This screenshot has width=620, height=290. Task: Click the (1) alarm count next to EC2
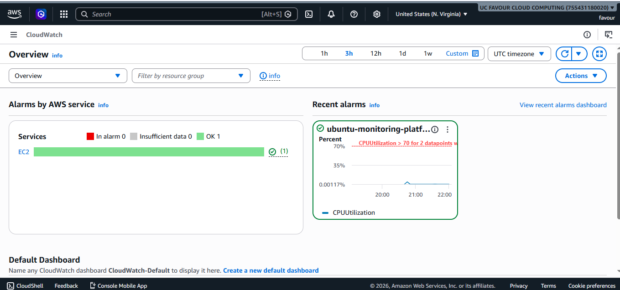pos(284,151)
